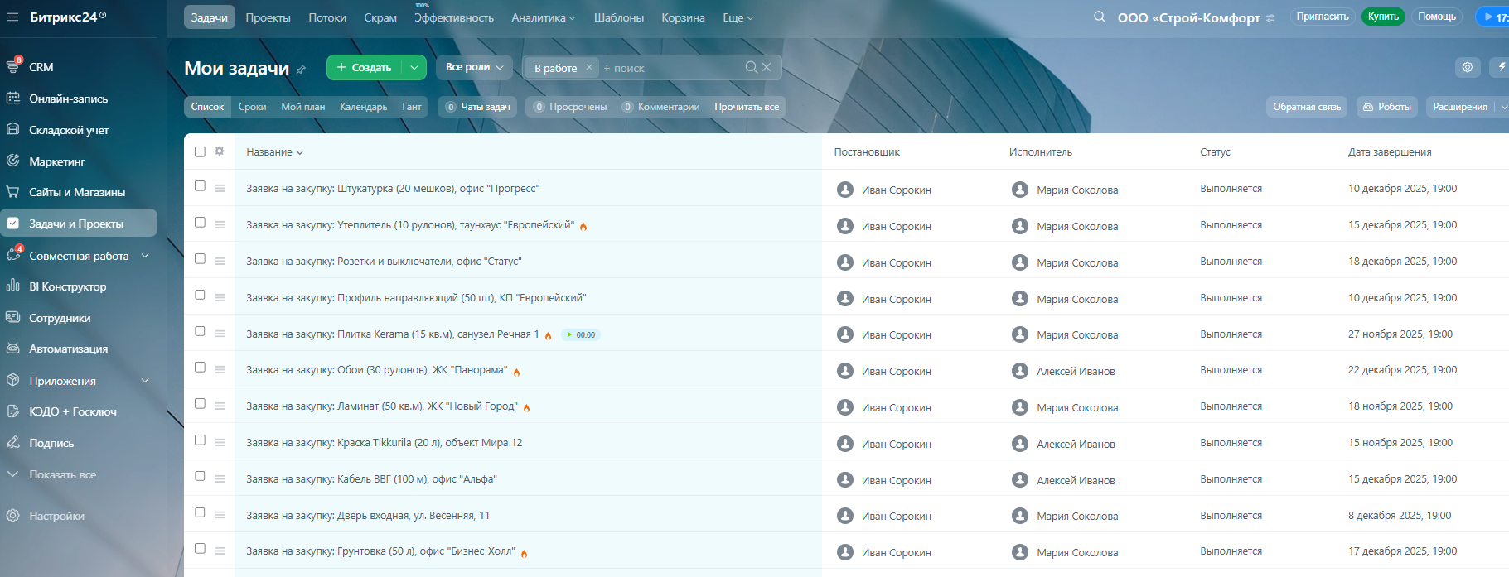Open Маркетинг in the sidebar

click(56, 161)
